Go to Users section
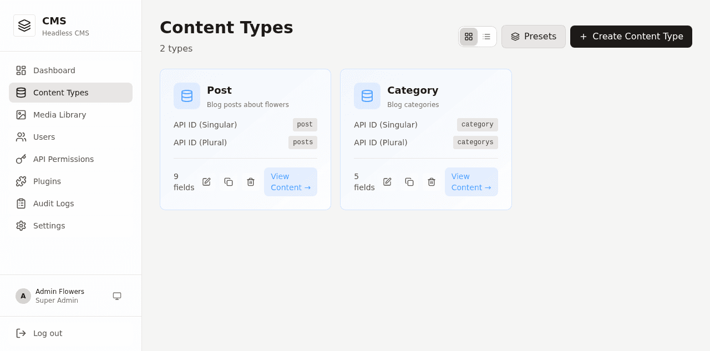The height and width of the screenshot is (351, 710). [x=70, y=137]
